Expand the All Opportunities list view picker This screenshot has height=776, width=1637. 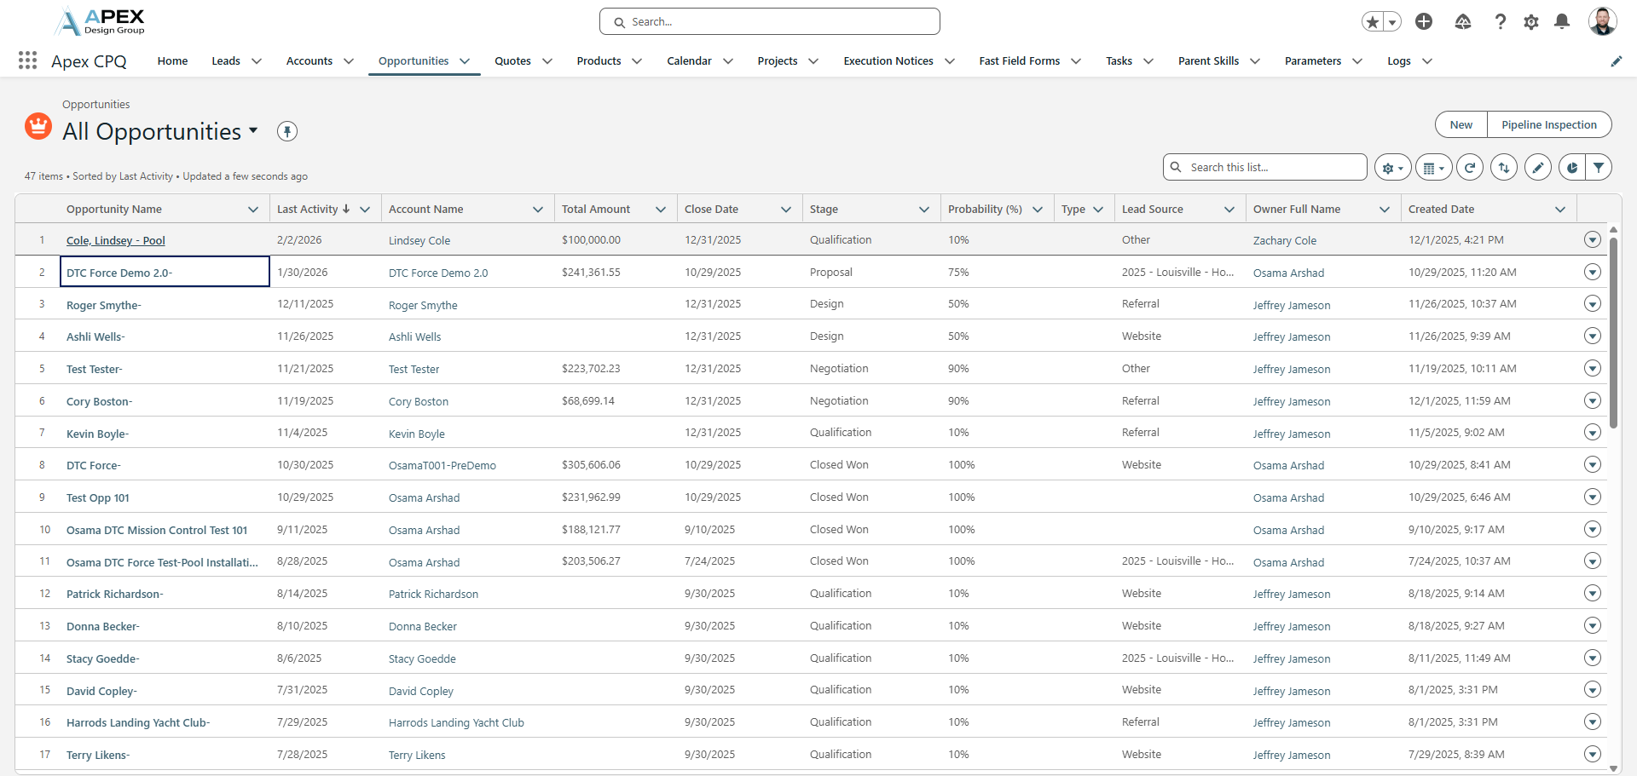click(253, 131)
